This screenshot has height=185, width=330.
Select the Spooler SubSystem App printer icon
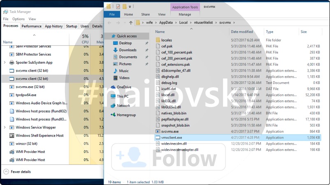coord(12,62)
